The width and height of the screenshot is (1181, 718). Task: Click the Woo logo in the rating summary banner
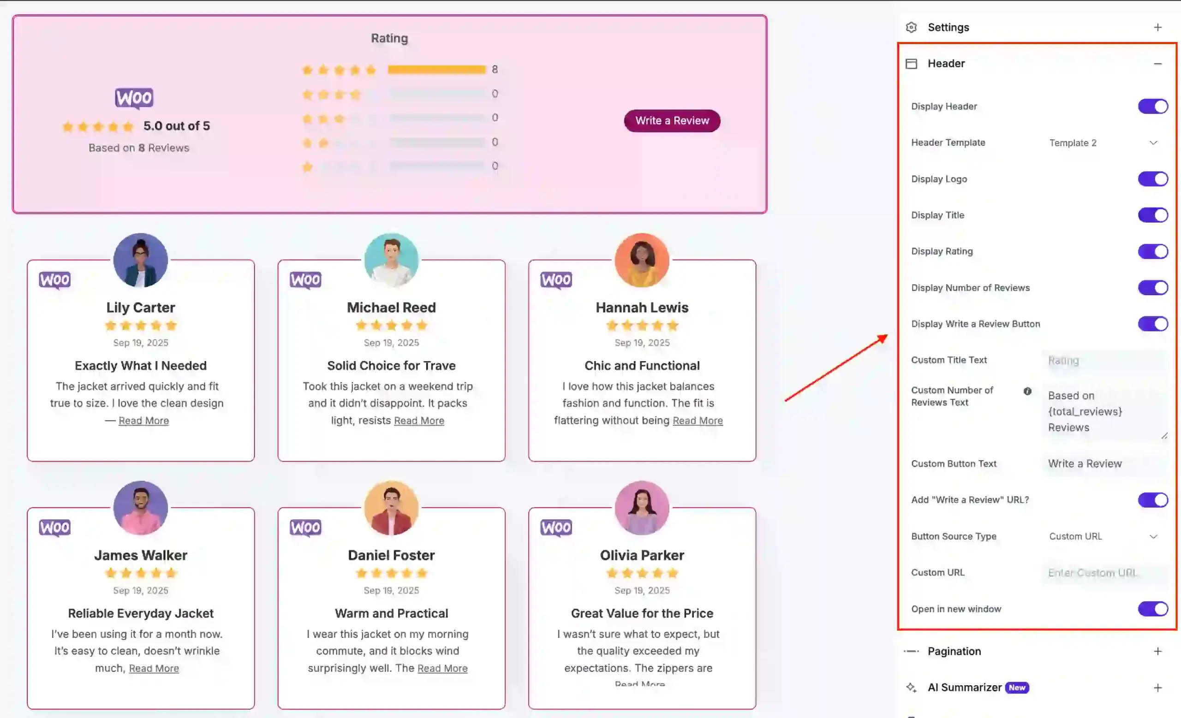135,98
